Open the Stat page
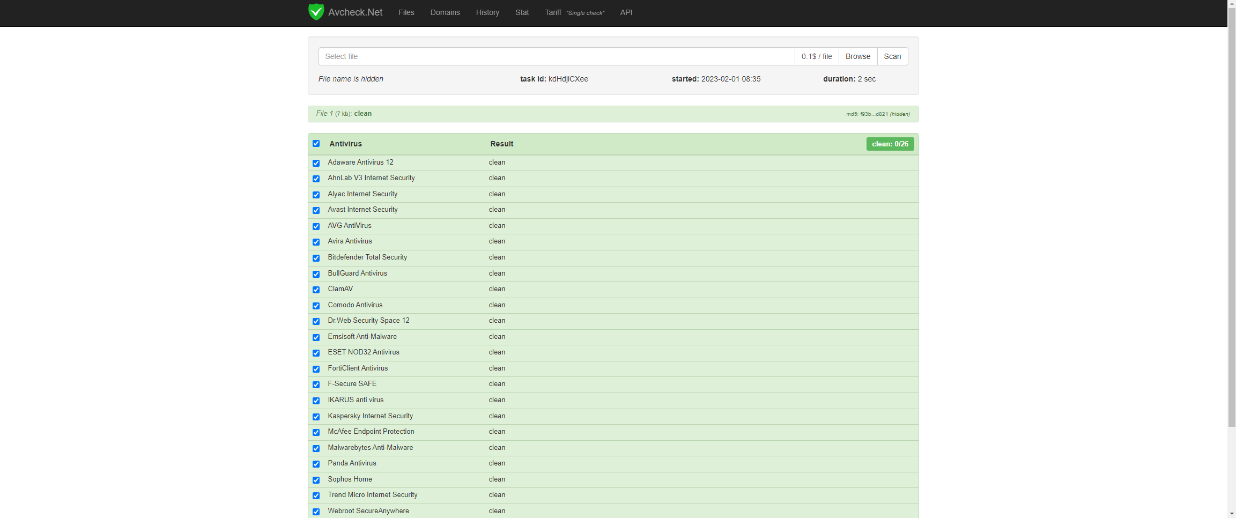This screenshot has height=518, width=1236. tap(522, 12)
